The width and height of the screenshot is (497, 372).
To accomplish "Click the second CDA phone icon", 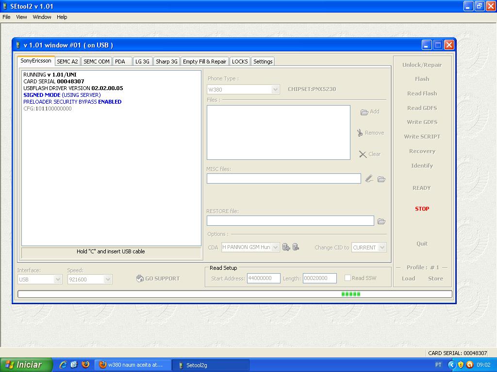I will tap(296, 247).
